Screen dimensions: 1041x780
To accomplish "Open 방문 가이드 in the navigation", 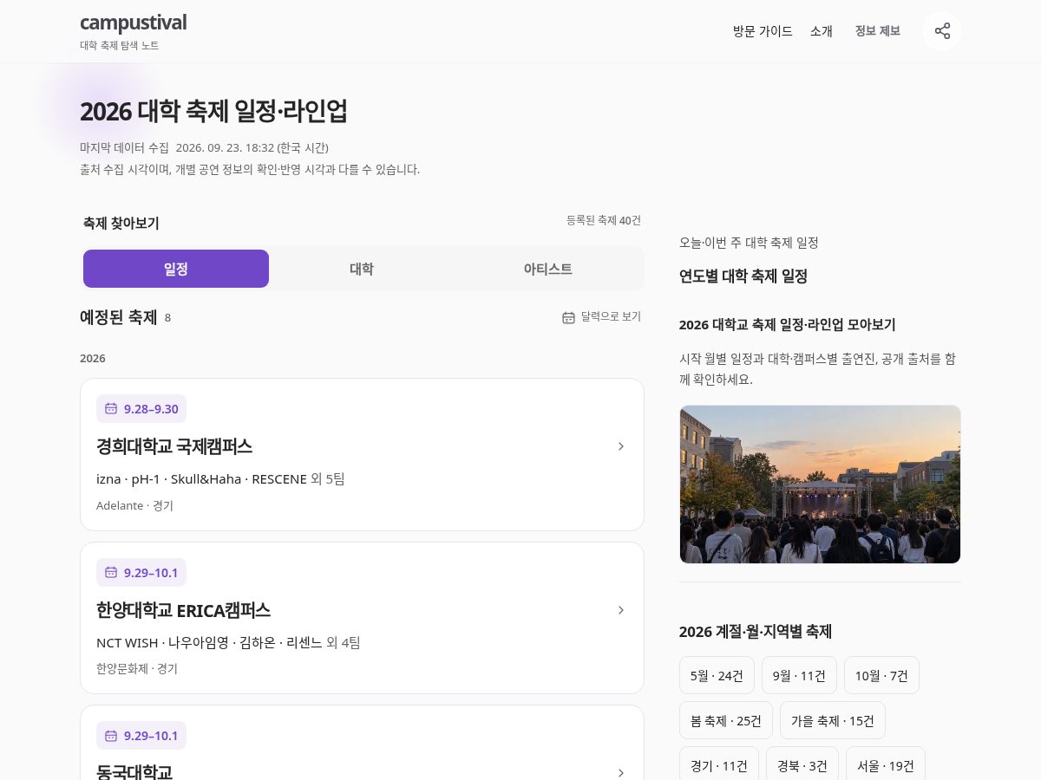I will click(763, 31).
